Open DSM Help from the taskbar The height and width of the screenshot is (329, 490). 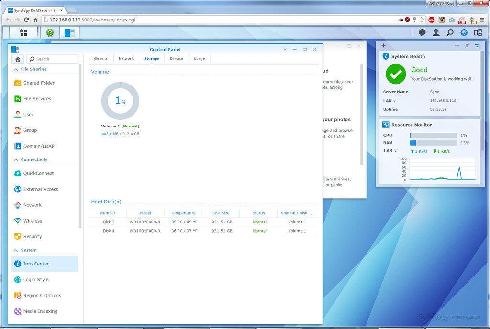click(x=50, y=32)
